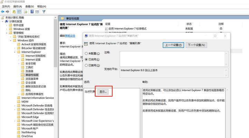
Task: Click the Forward arrow toolbar icon
Action: click(x=8, y=12)
